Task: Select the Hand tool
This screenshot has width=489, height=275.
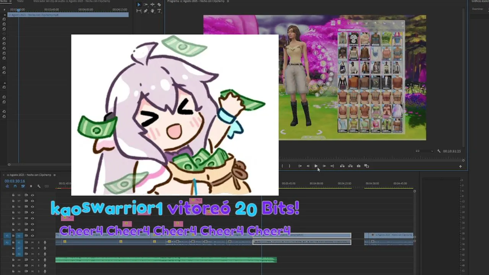Action: click(x=152, y=11)
